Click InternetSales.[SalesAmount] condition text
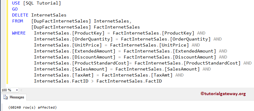This screenshot has height=111, width=254. coord(70,69)
